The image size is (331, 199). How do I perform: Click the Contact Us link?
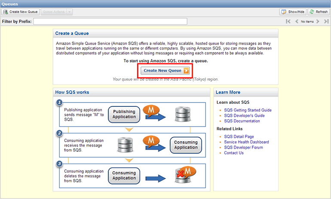tap(234, 153)
